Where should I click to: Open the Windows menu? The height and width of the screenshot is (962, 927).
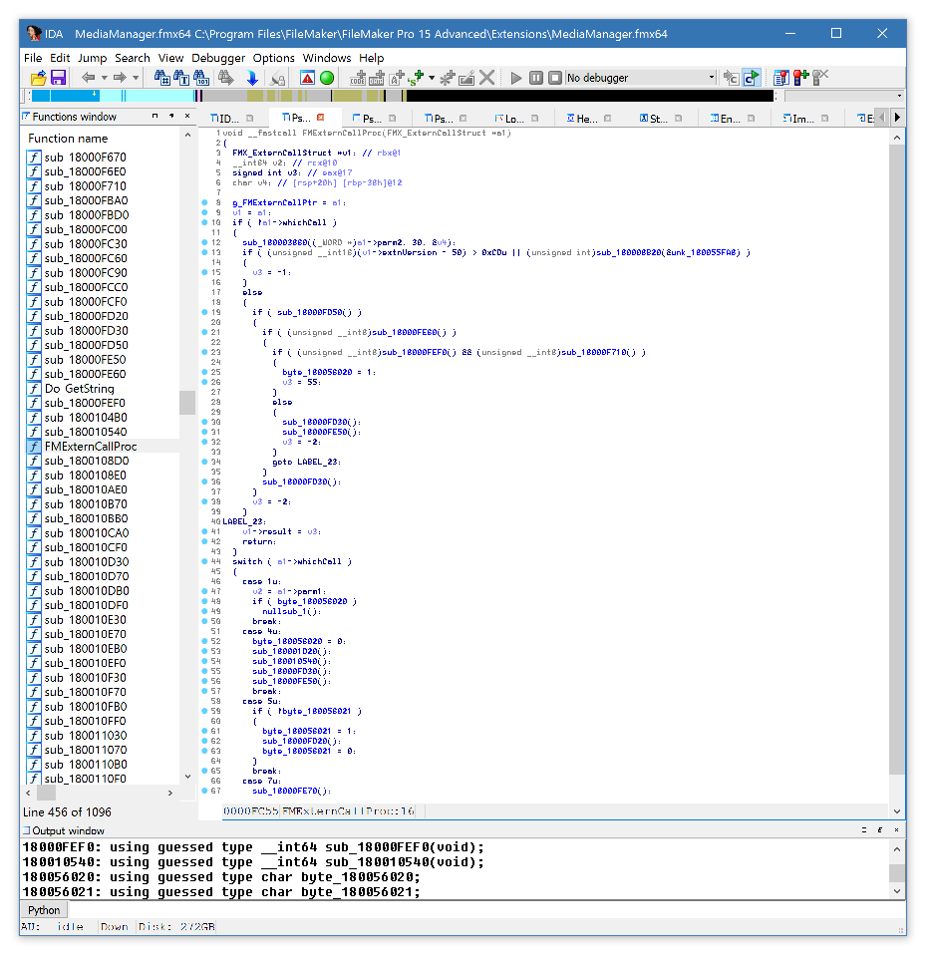(326, 58)
